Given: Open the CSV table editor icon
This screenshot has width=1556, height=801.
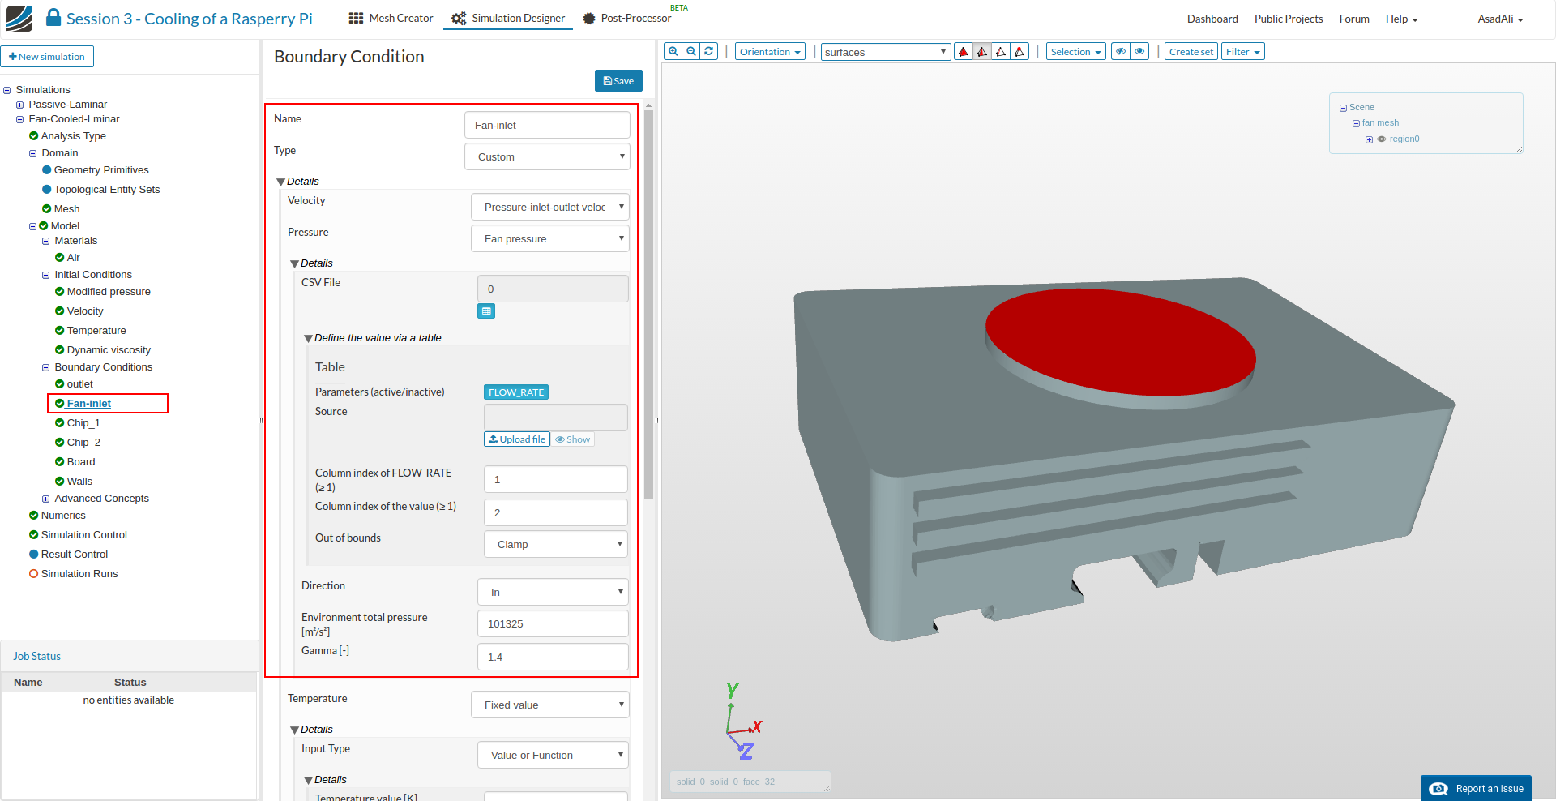Looking at the screenshot, I should pos(486,311).
